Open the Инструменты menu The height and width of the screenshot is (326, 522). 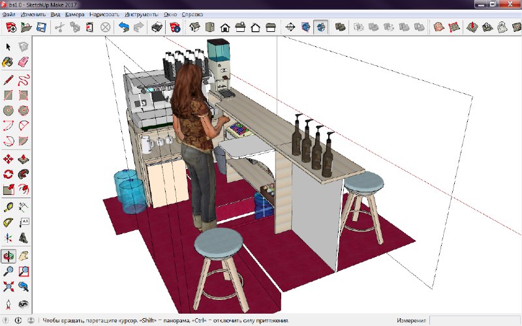[142, 13]
